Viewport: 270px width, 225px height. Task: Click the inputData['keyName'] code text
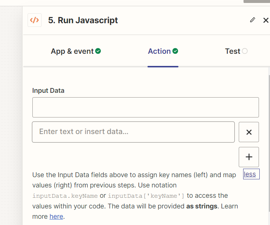(x=146, y=196)
